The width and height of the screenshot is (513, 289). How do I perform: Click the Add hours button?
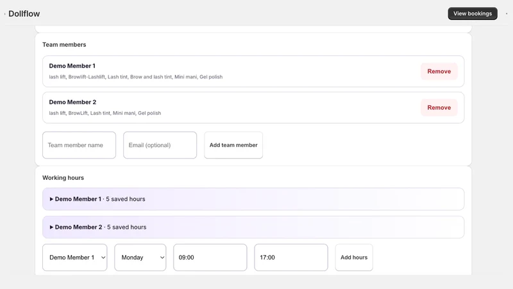pos(354,258)
